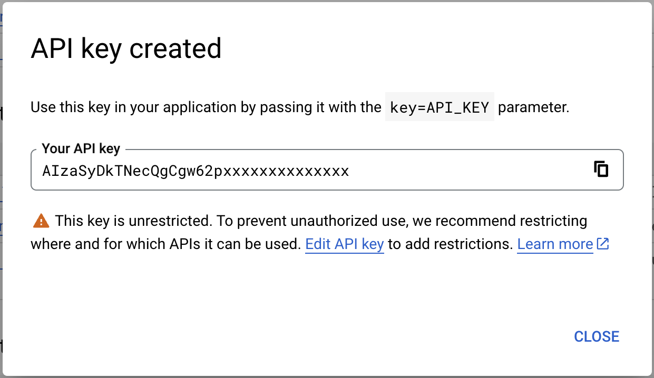Click the external link icon beside Learn more
The image size is (654, 378).
pyautogui.click(x=603, y=244)
